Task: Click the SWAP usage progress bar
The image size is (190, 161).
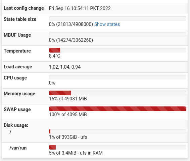Action: [117, 109]
